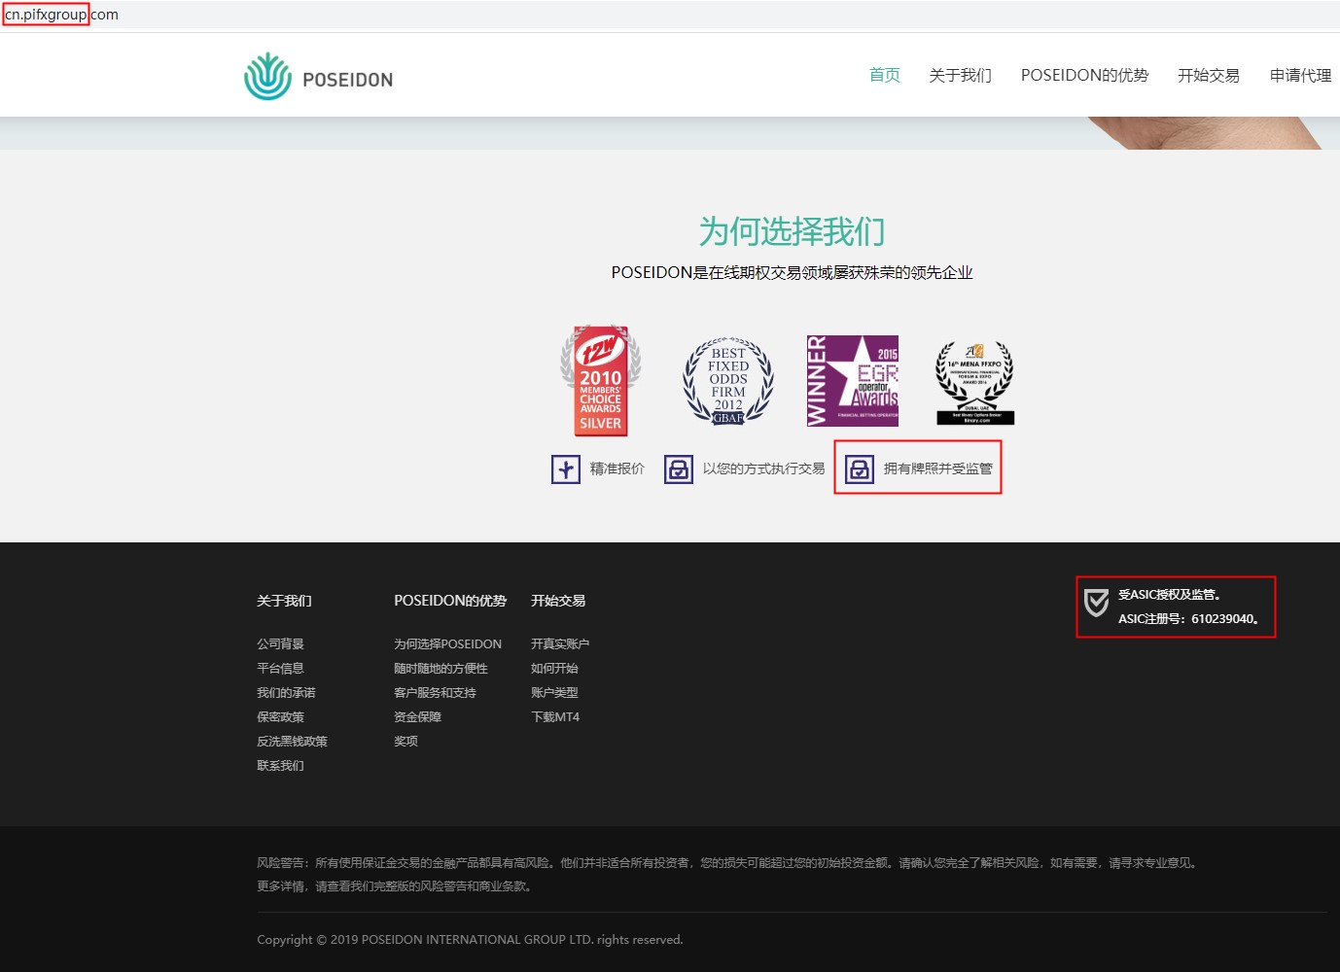The width and height of the screenshot is (1340, 972).
Task: Open the 申请代理 navigation menu
Action: 1301,75
